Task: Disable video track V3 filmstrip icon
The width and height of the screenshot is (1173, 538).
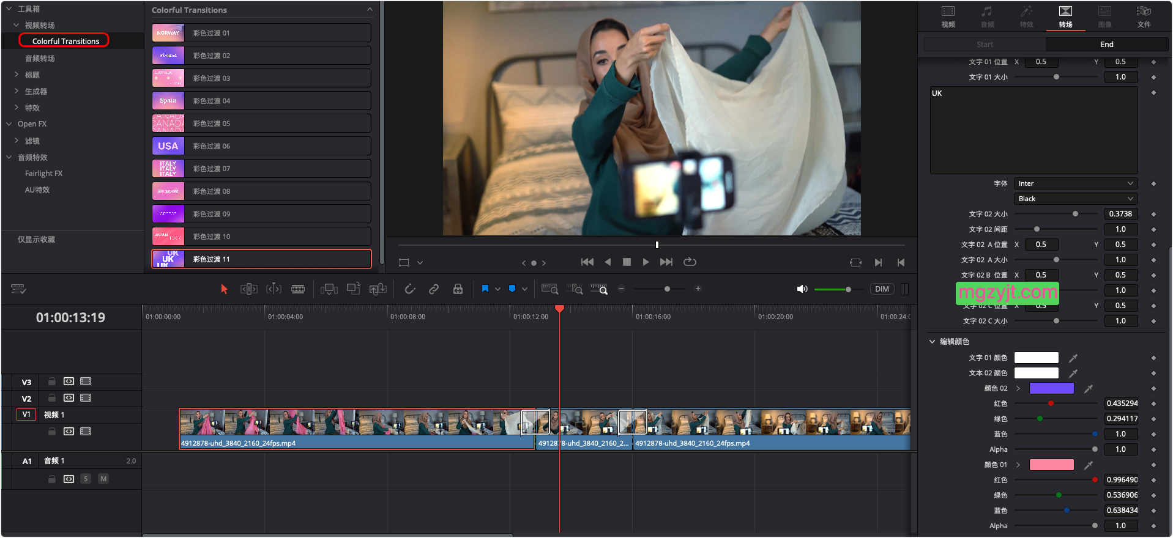Action: tap(86, 381)
